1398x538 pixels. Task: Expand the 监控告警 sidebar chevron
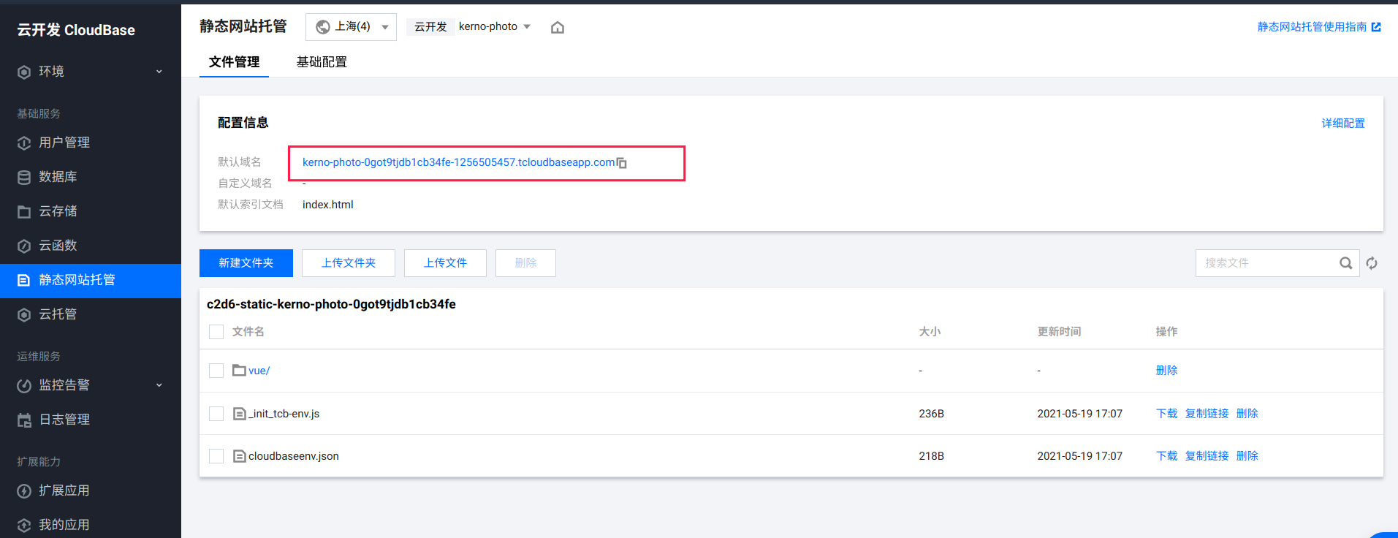point(159,385)
